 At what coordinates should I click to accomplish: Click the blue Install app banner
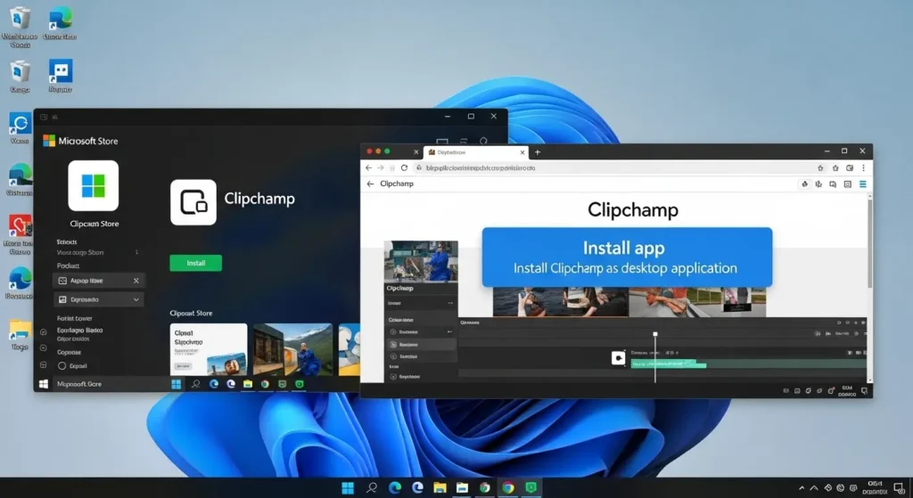[x=627, y=257]
